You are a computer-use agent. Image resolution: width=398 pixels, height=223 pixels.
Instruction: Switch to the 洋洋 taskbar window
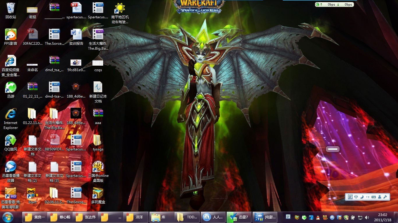[136, 217]
